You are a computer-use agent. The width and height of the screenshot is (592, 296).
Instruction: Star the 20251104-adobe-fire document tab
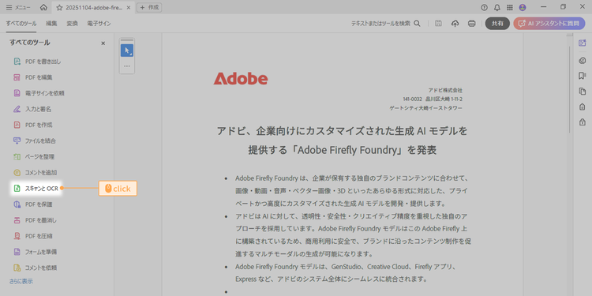point(59,8)
